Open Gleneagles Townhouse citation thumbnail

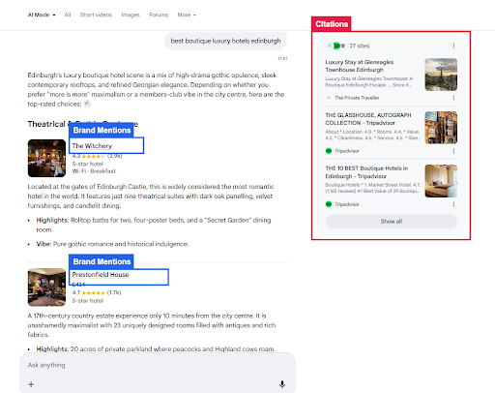(x=441, y=75)
